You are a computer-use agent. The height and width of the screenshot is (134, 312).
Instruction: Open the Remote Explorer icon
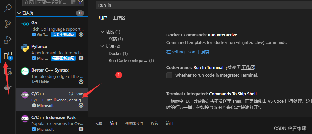click(8, 71)
